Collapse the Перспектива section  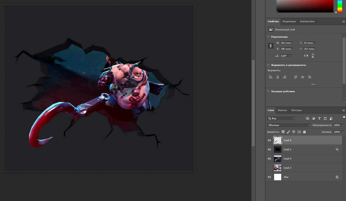pos(268,37)
